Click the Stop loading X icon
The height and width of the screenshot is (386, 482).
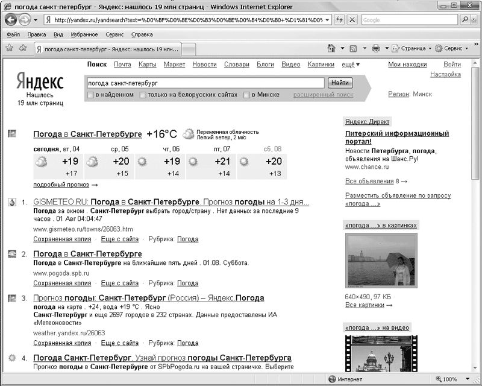(x=352, y=20)
